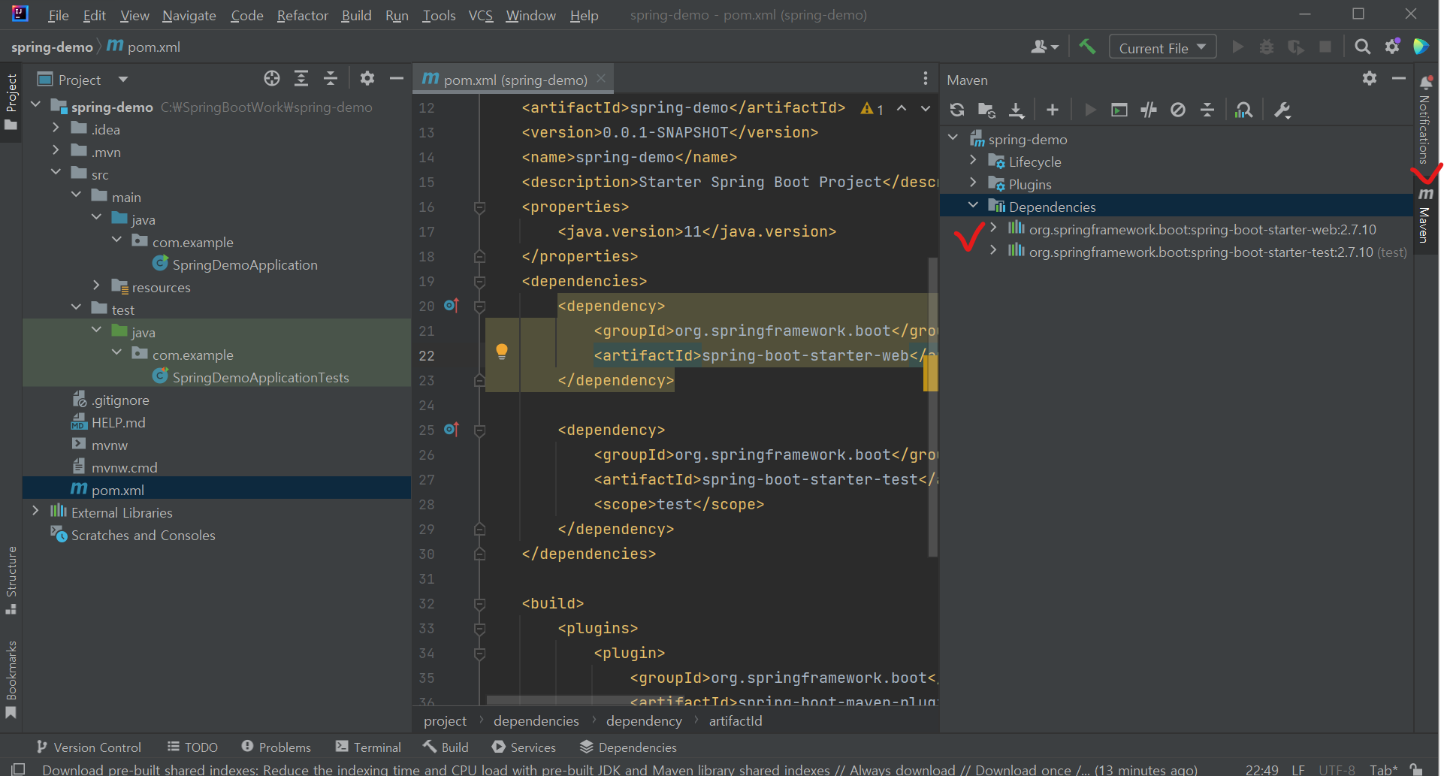Collapse all in Maven toolbar
The width and height of the screenshot is (1444, 776).
pyautogui.click(x=1207, y=110)
